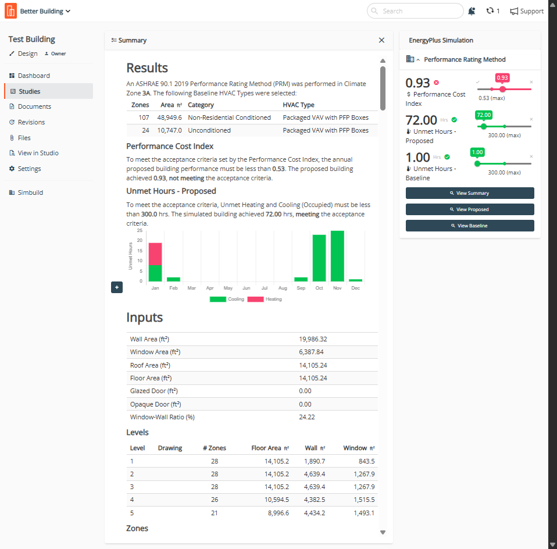Viewport: 557px width, 549px height.
Task: Toggle the Heating legend swatch in the chart
Action: pyautogui.click(x=255, y=299)
